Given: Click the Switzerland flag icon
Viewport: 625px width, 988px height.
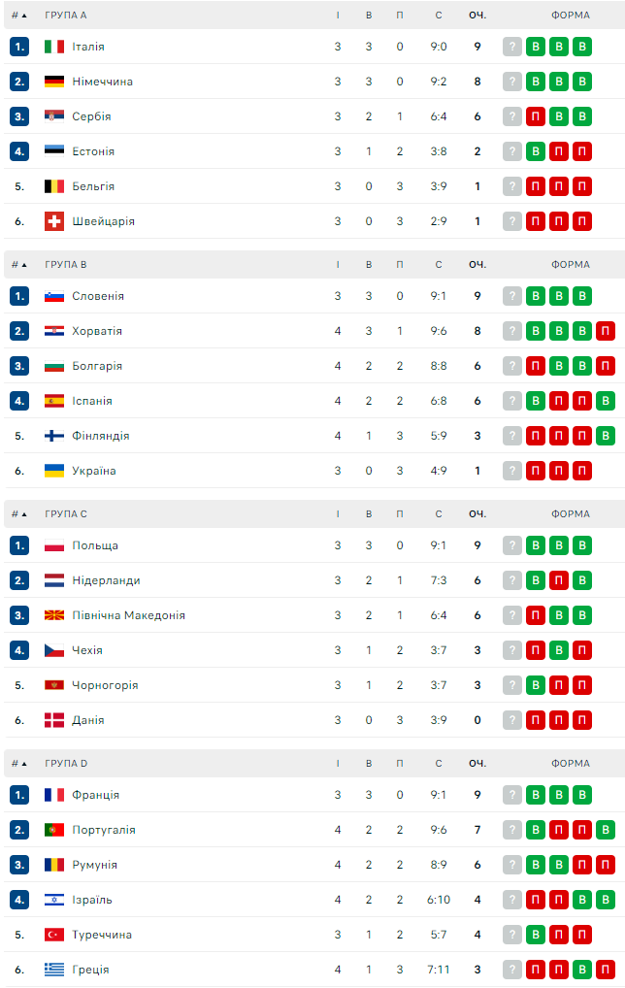Looking at the screenshot, I should tap(54, 221).
